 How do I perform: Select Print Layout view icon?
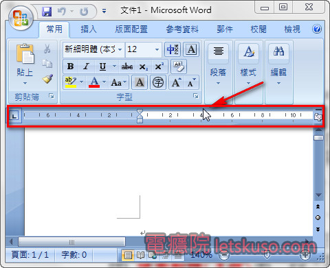click(128, 255)
